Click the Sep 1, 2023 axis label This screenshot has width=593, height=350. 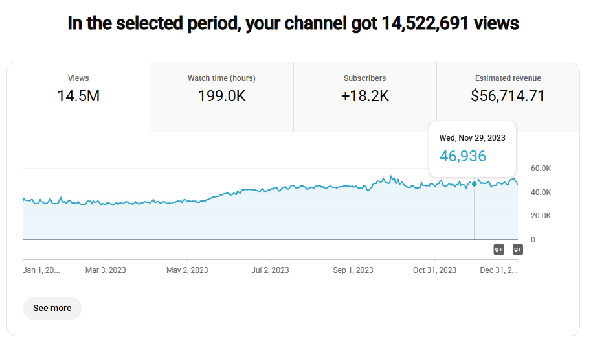(x=352, y=270)
